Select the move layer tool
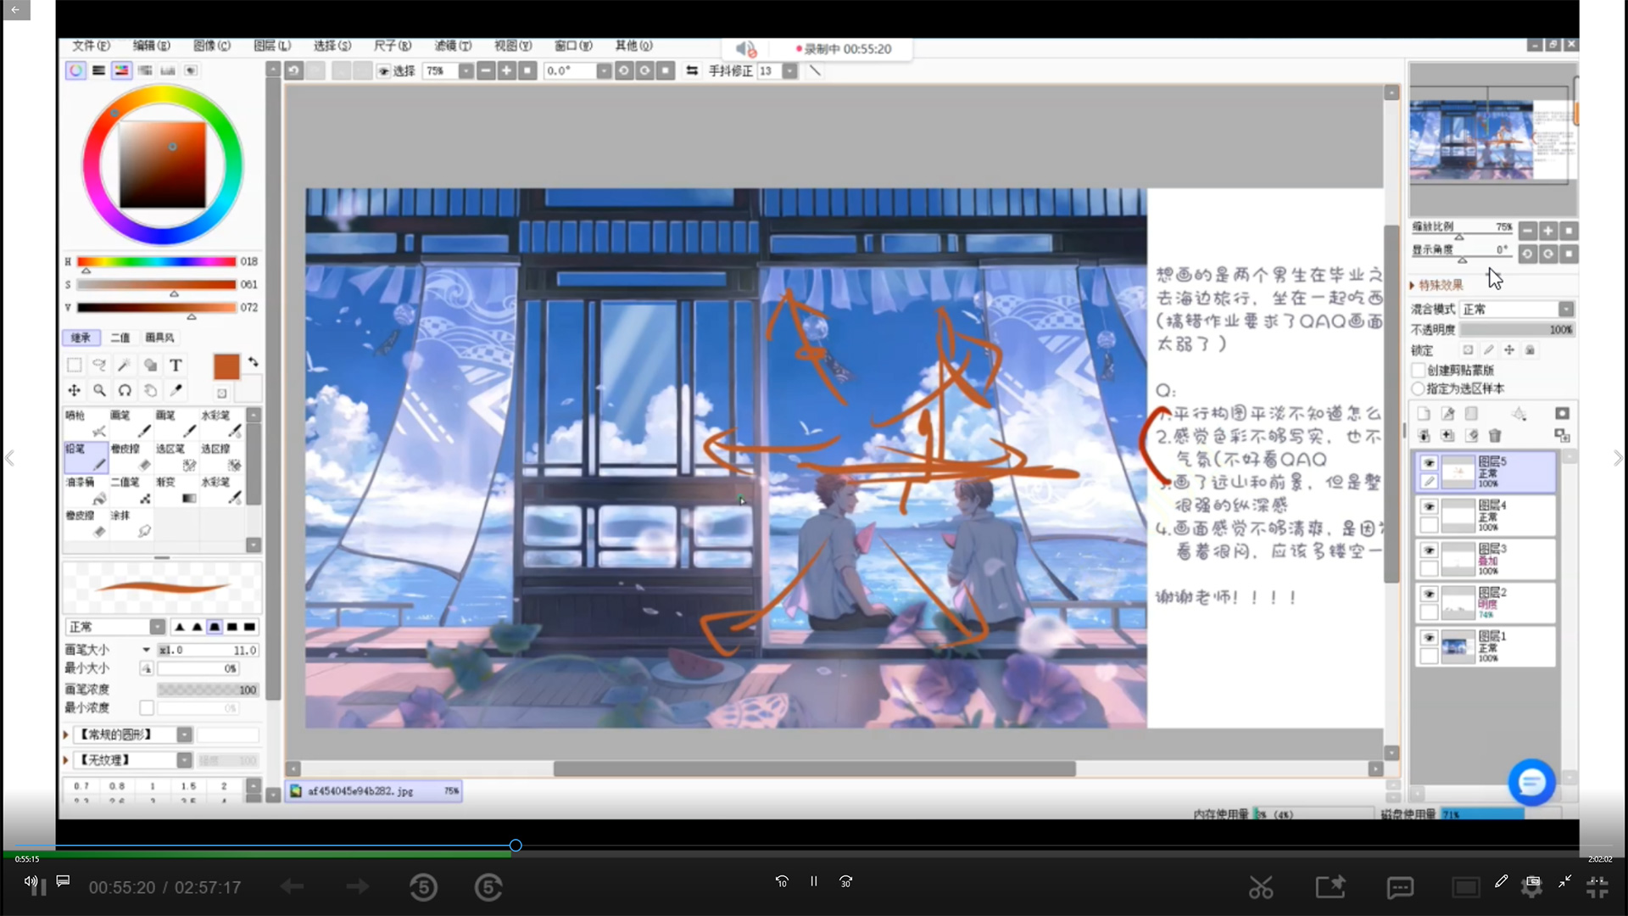This screenshot has height=916, width=1628. [75, 390]
